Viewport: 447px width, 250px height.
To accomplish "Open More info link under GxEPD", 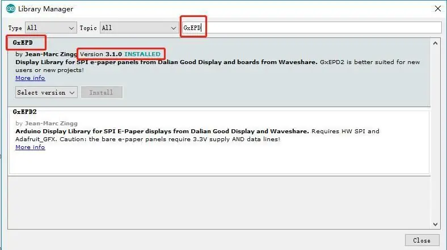I will point(30,78).
